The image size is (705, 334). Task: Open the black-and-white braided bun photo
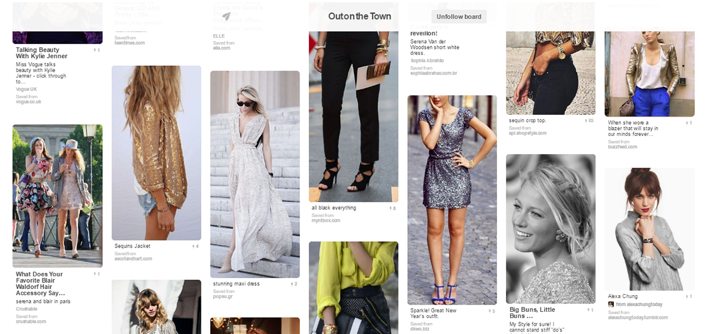tap(551, 229)
